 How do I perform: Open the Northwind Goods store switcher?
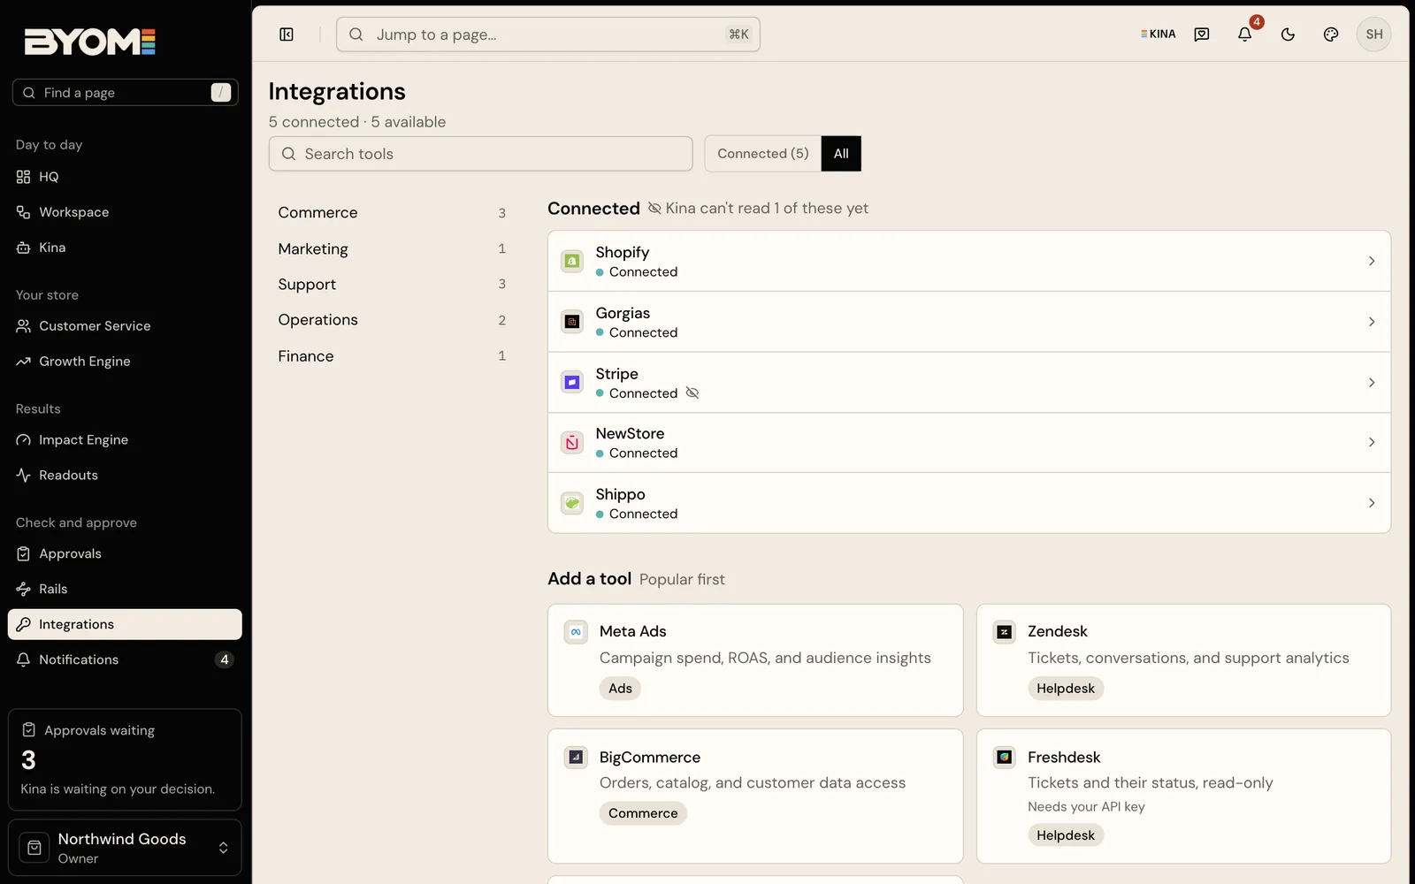(125, 848)
